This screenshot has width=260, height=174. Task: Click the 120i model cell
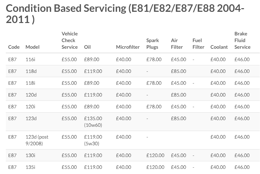30,107
